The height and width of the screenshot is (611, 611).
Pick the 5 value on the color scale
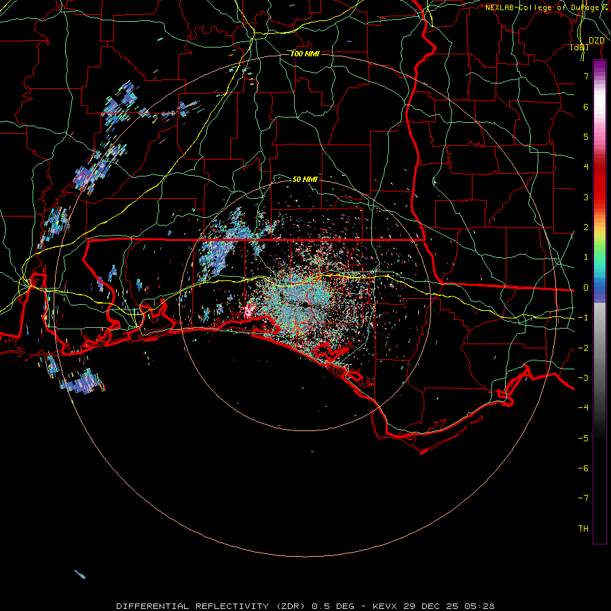coord(586,137)
